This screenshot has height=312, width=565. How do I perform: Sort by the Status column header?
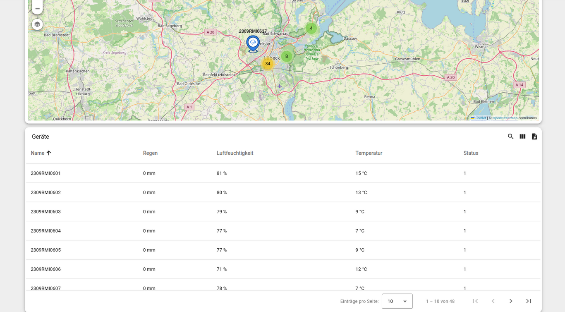(x=471, y=153)
